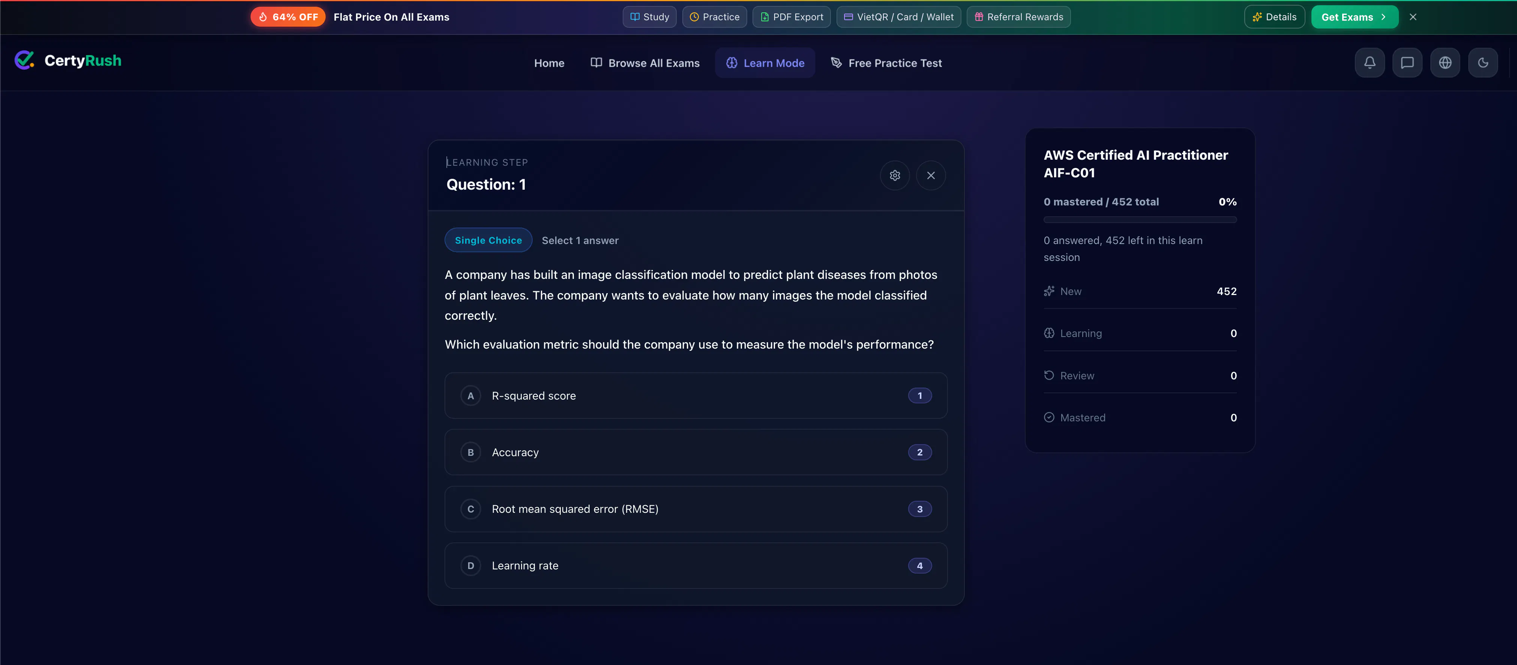Click the Study banner chip

pos(650,17)
